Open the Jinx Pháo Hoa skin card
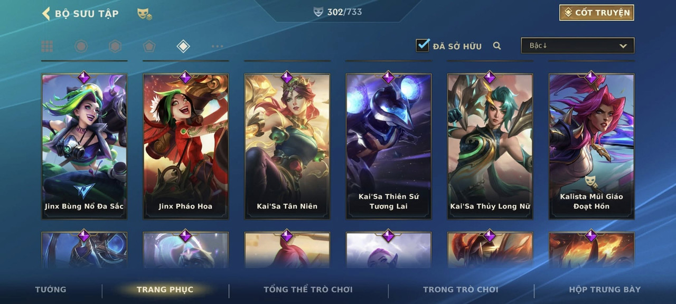Image resolution: width=676 pixels, height=304 pixels. [185, 146]
